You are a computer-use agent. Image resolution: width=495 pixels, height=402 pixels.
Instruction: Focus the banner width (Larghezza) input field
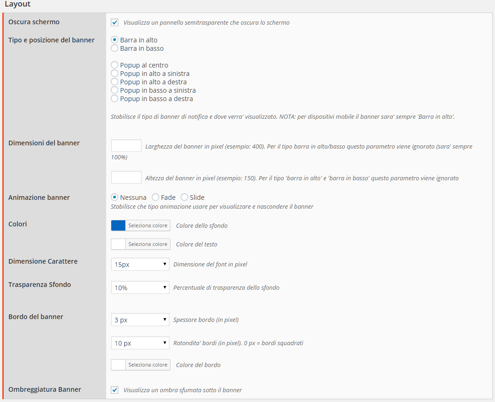click(126, 146)
